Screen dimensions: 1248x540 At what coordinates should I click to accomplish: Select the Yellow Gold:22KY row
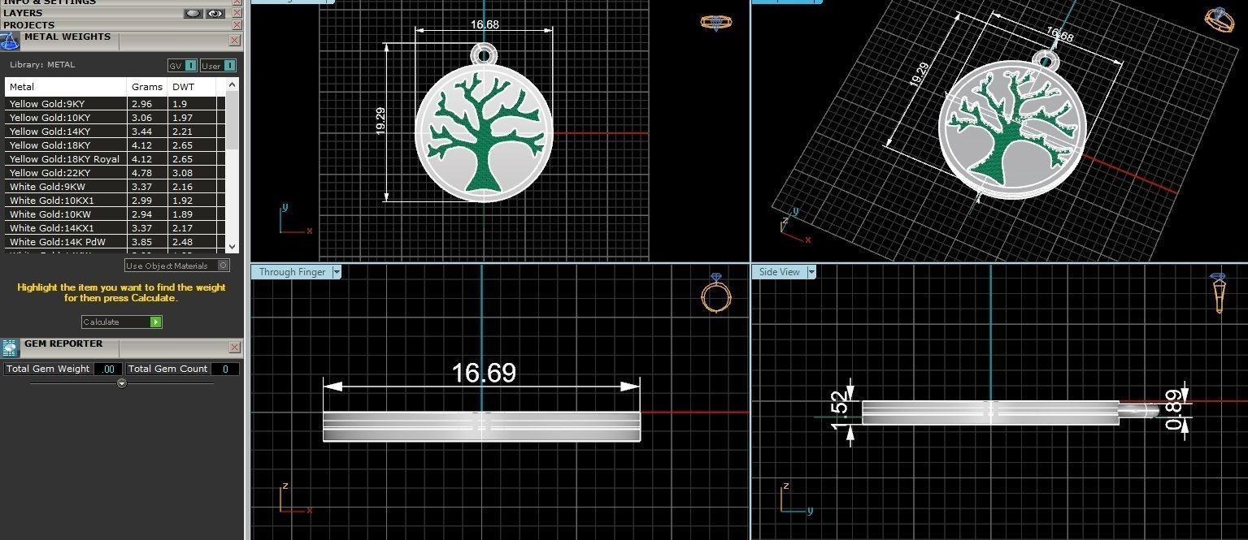pos(115,173)
